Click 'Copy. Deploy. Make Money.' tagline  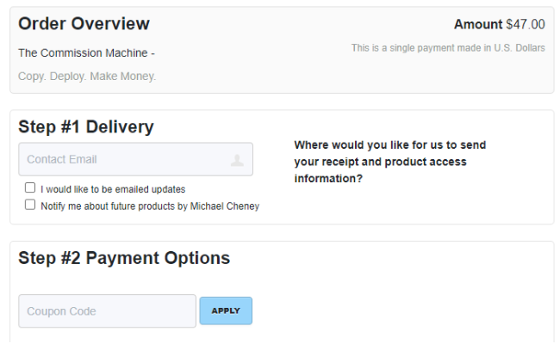coord(87,77)
